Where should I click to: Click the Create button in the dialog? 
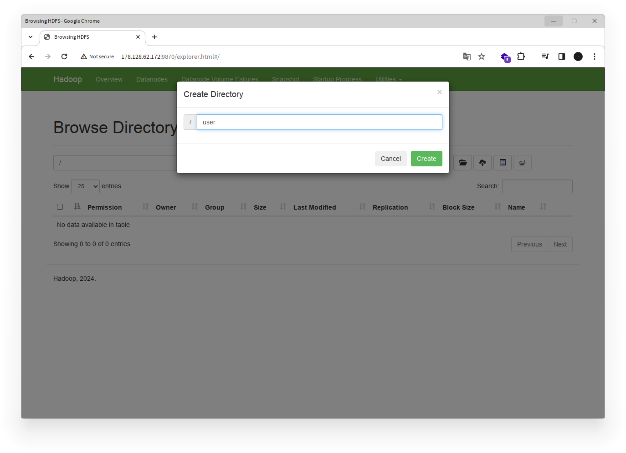[x=426, y=159]
